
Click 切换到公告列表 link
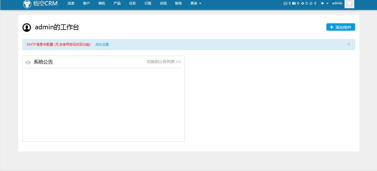[161, 62]
